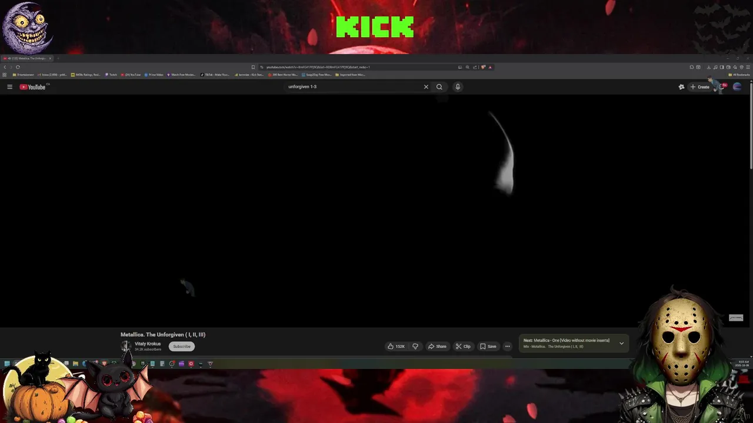The image size is (753, 423).
Task: Open the more actions ellipsis under the video
Action: click(x=507, y=347)
